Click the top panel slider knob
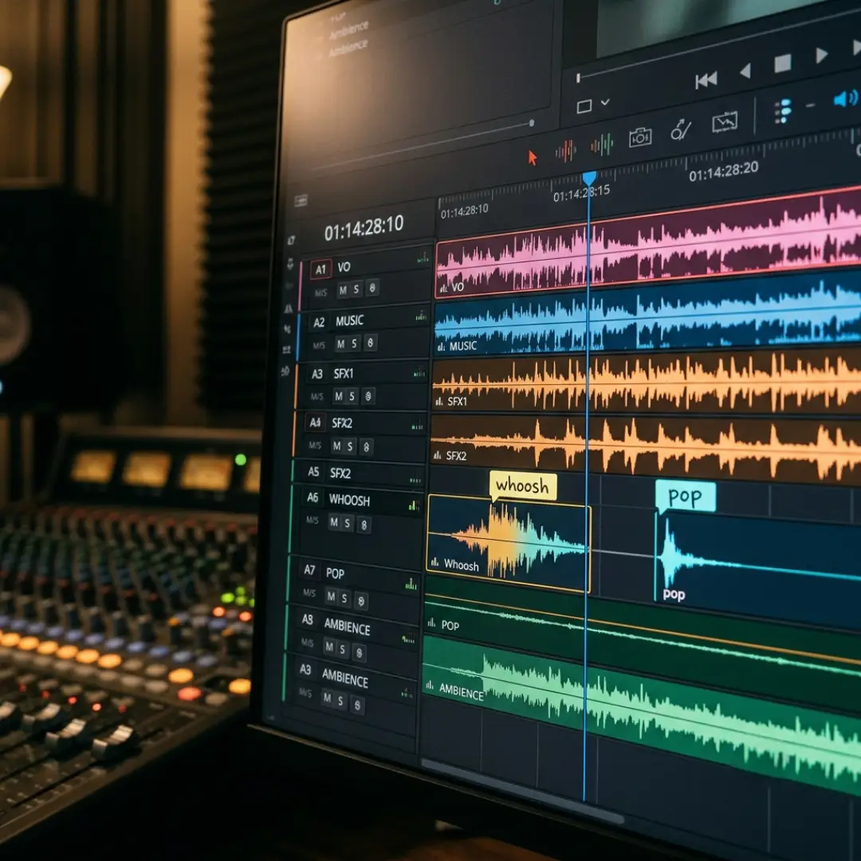This screenshot has height=861, width=861. (x=532, y=123)
